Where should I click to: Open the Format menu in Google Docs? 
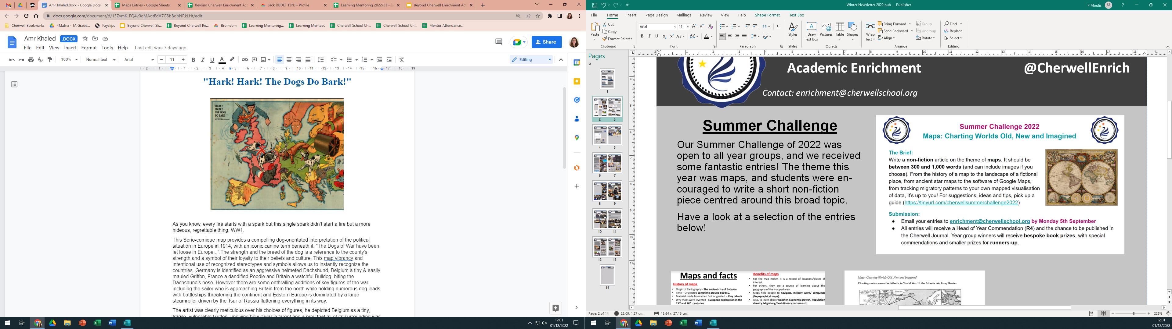coord(89,48)
